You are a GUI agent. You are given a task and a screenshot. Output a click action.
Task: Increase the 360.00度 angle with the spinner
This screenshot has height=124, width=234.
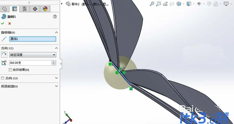pyautogui.click(x=54, y=62)
